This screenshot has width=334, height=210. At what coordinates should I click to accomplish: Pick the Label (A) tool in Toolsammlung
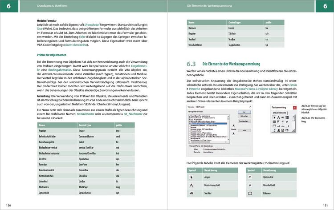tap(278, 117)
